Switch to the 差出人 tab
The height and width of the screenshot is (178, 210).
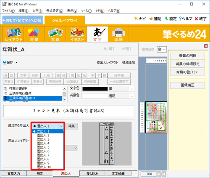[66, 173]
